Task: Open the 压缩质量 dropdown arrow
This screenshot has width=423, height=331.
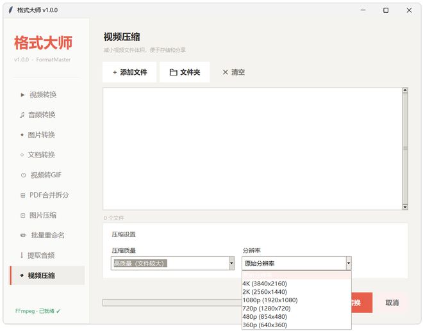Action: click(231, 263)
